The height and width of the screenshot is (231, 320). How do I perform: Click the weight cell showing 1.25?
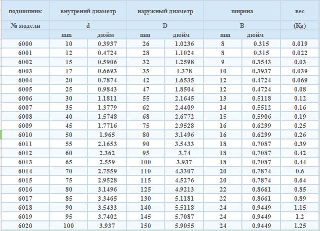coord(300,225)
